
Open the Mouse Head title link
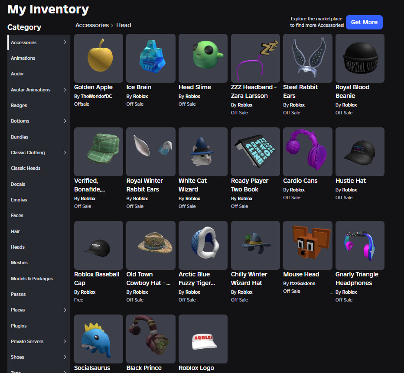click(301, 274)
